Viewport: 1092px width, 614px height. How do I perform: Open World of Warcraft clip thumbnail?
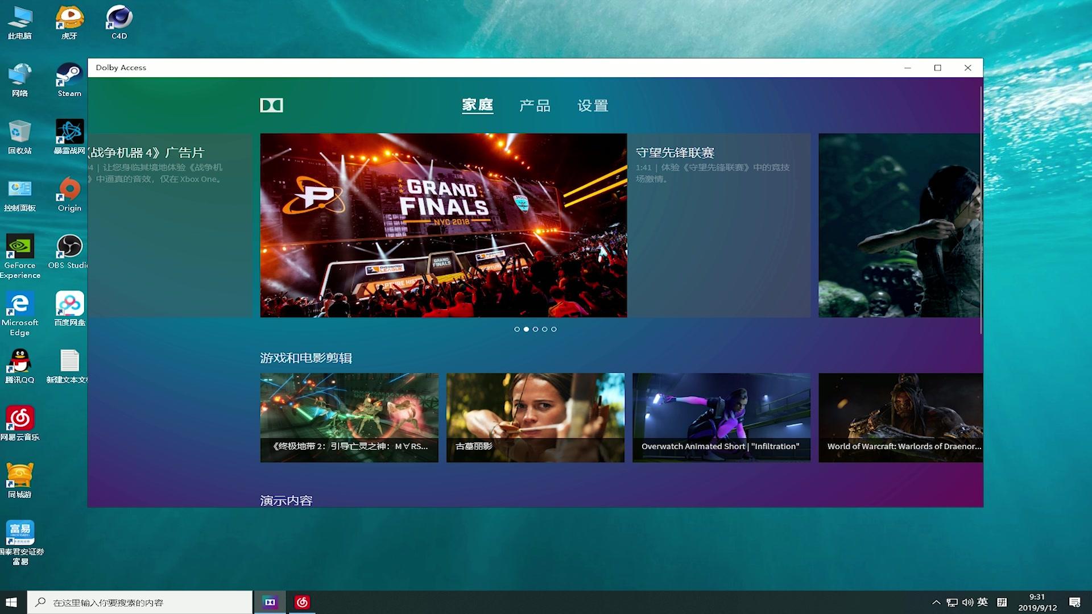(901, 417)
